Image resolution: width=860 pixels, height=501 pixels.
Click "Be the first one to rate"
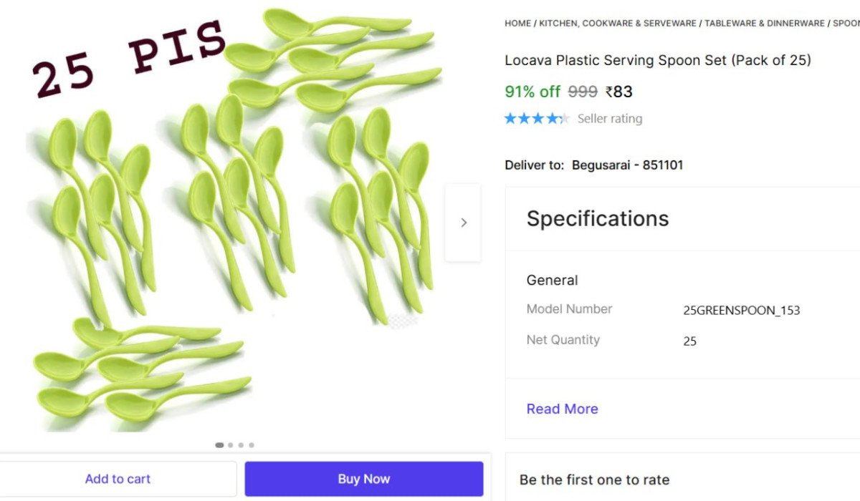point(594,480)
